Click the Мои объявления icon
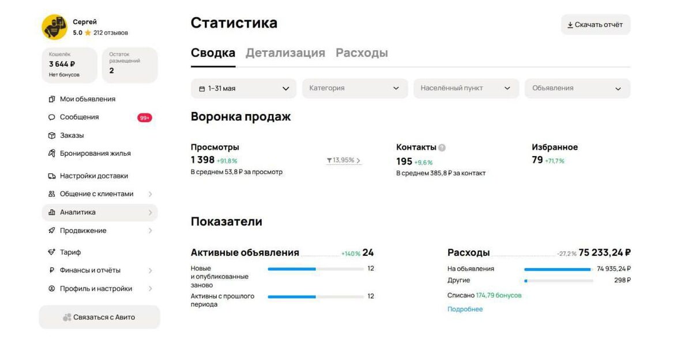The width and height of the screenshot is (692, 340). pos(51,99)
